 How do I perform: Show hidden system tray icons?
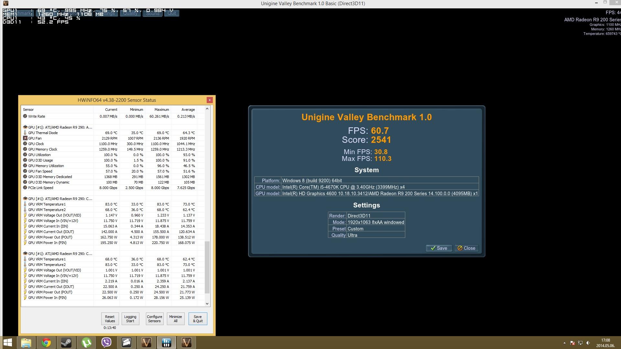click(564, 343)
